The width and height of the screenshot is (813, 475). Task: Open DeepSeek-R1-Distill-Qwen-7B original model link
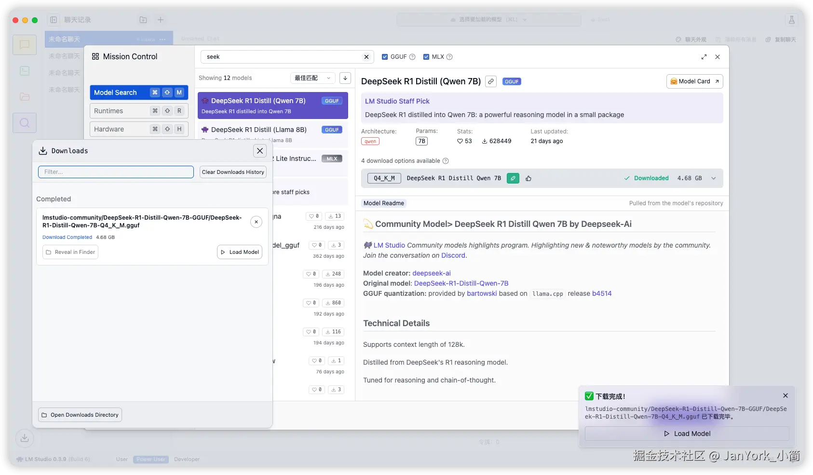(461, 283)
